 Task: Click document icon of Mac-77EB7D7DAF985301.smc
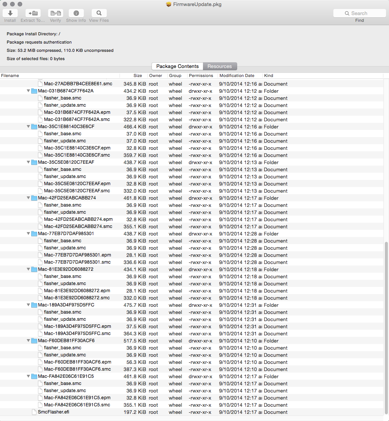(x=40, y=262)
